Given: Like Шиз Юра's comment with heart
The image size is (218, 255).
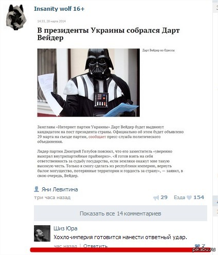Looking at the screenshot, I should click(x=197, y=246).
